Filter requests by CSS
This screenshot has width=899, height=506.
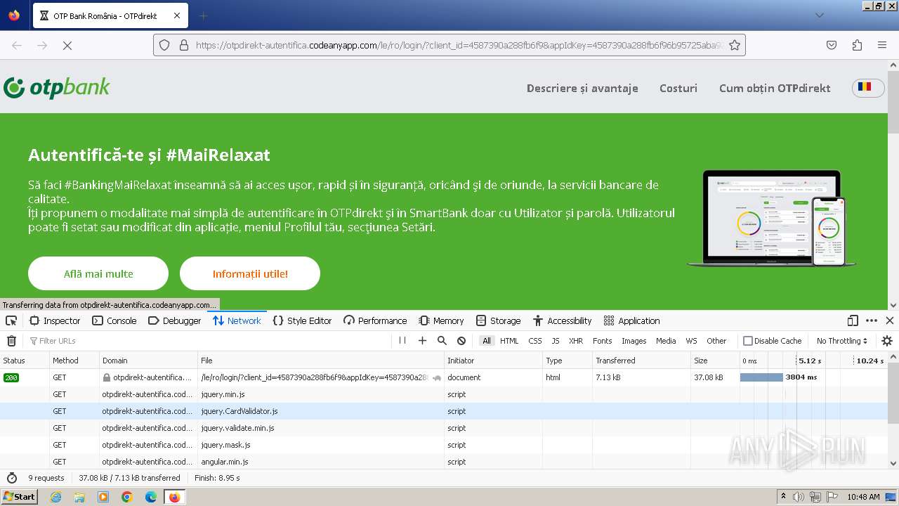tap(535, 341)
